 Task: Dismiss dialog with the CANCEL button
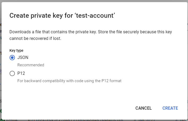pos(143,108)
